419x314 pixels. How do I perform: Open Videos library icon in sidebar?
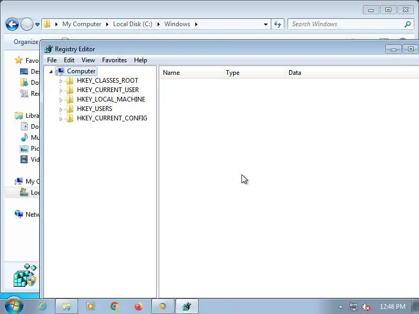[x=24, y=160]
